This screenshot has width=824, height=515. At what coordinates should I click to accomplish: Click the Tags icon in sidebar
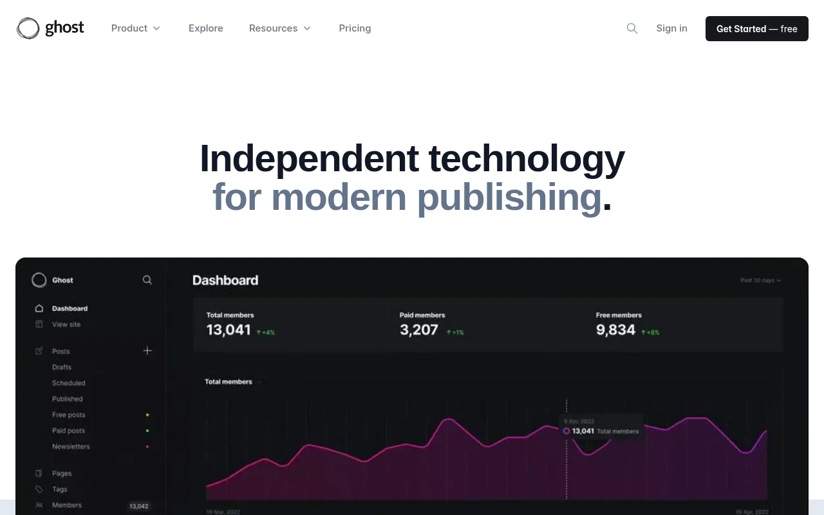coord(39,489)
